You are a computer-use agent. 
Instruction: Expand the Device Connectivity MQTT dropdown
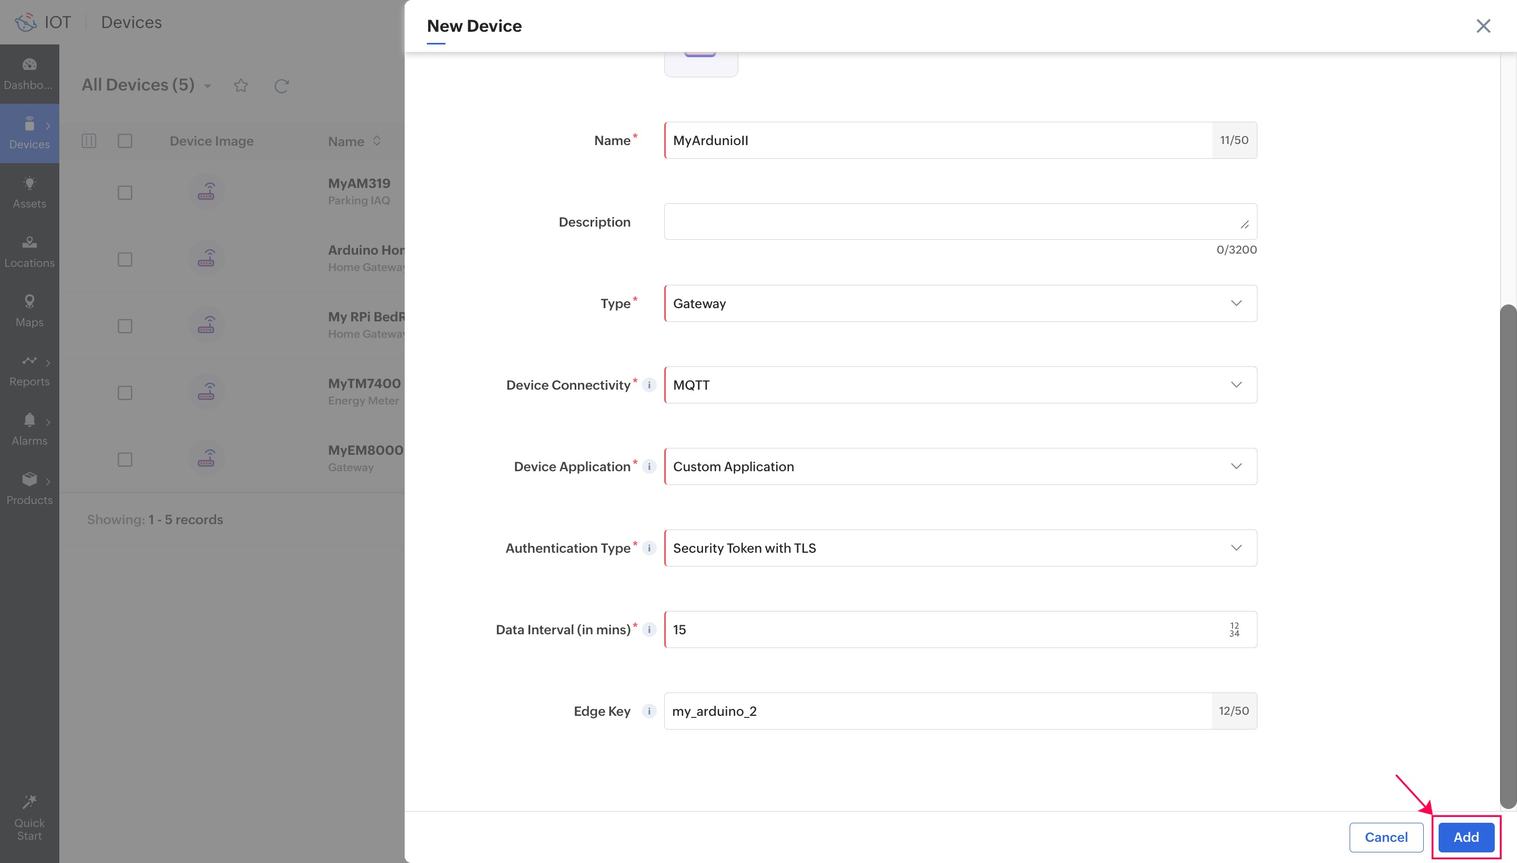[960, 385]
